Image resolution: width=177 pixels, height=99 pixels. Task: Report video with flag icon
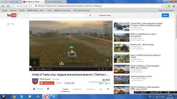tap(108, 89)
